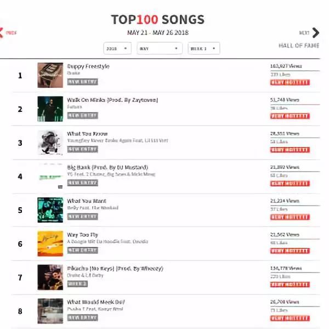Click the What You Want cover thumbnail
Image resolution: width=329 pixels, height=329 pixels.
50,210
